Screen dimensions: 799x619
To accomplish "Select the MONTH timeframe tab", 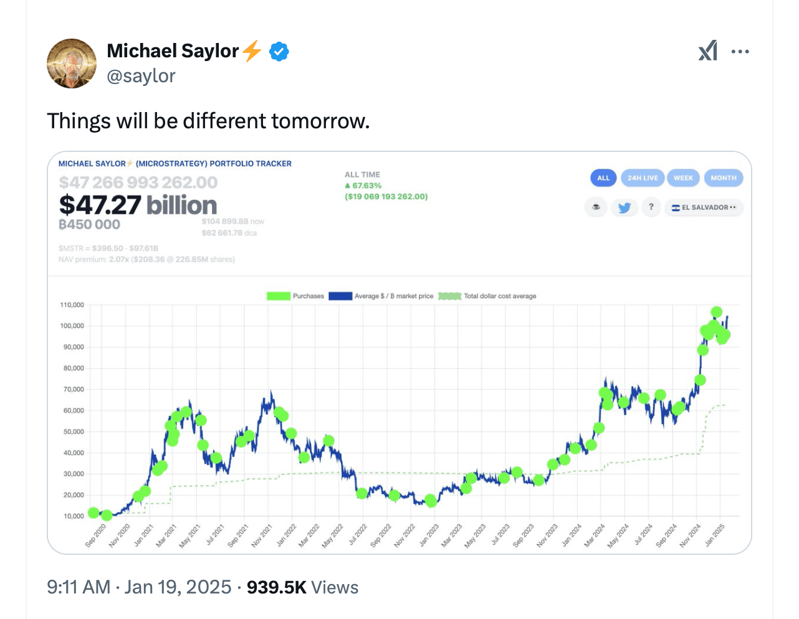I will pos(724,177).
